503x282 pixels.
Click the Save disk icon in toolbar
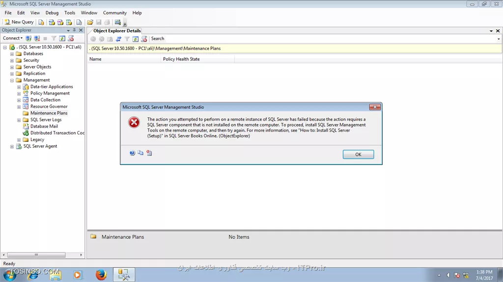(99, 22)
